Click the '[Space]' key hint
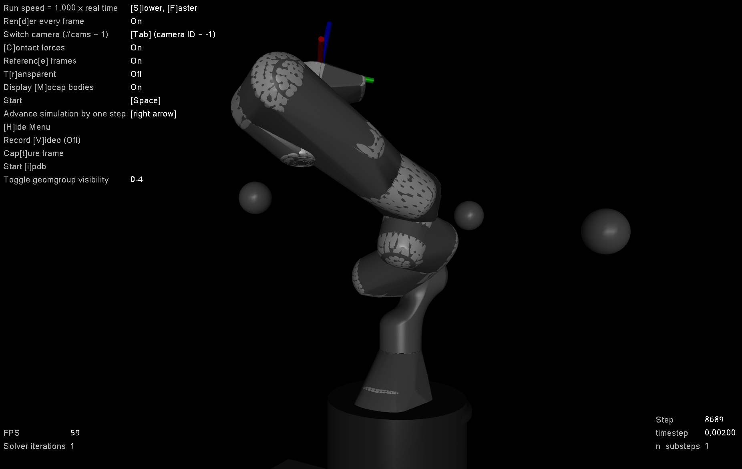 click(145, 100)
